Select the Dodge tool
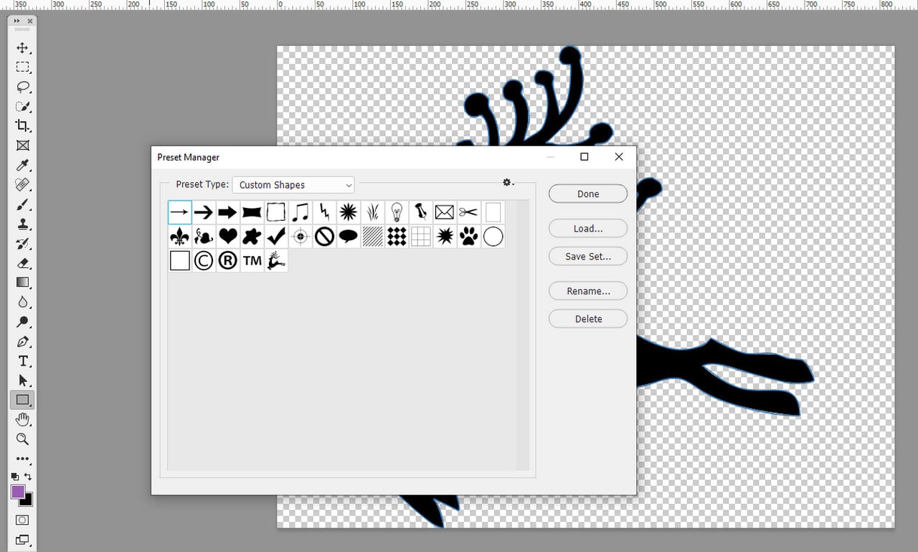The image size is (918, 552). [x=23, y=322]
